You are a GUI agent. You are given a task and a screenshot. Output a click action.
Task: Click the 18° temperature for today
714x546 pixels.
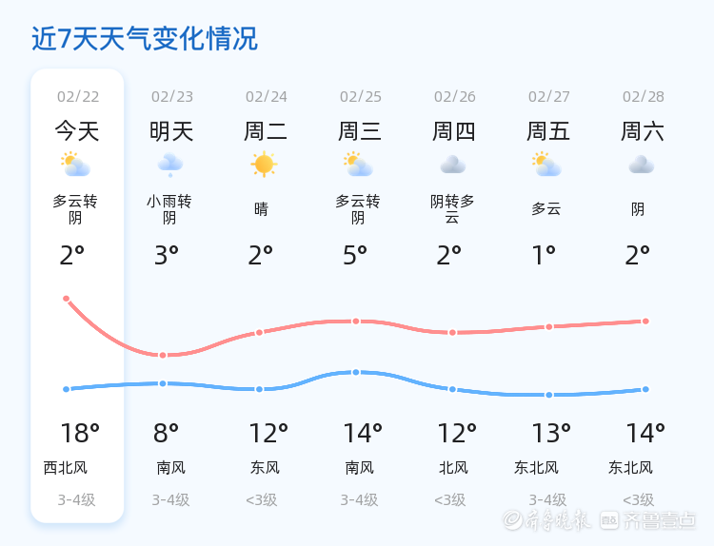[80, 434]
